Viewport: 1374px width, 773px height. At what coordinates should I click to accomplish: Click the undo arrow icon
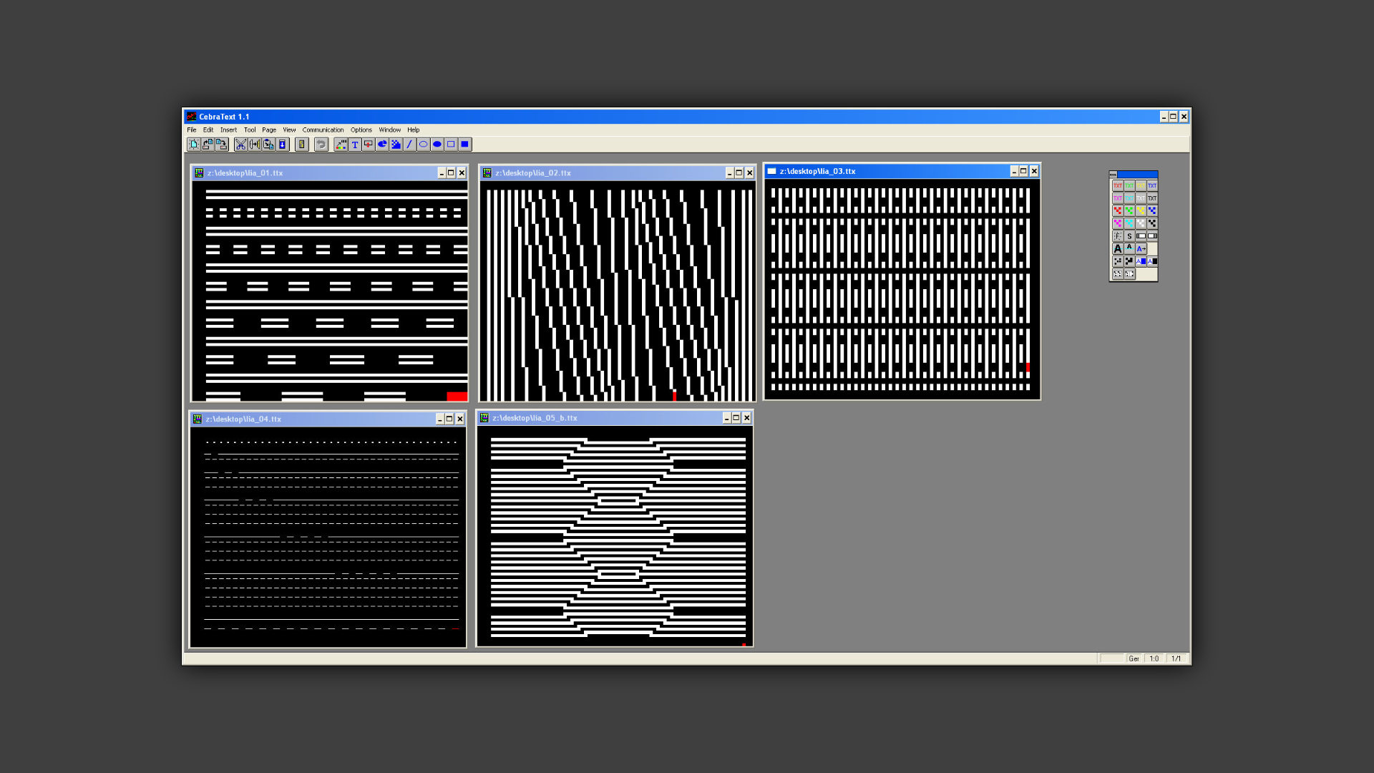[x=321, y=145]
